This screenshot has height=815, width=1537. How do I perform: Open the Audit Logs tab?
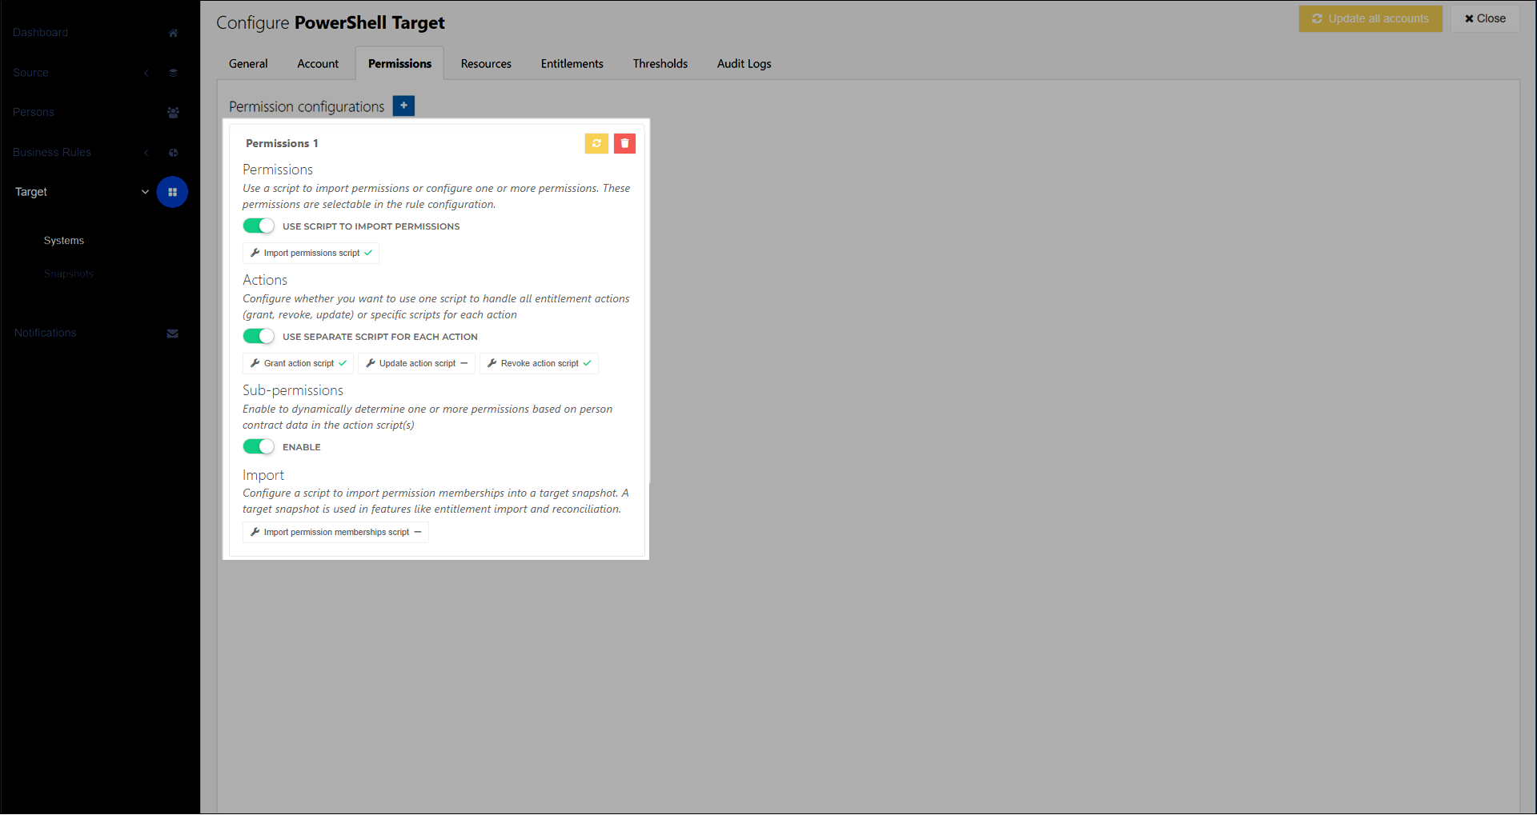point(744,63)
